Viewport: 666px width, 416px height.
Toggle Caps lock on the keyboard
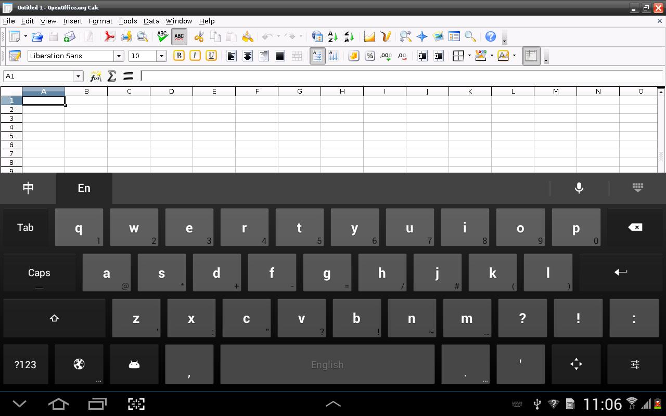click(39, 273)
